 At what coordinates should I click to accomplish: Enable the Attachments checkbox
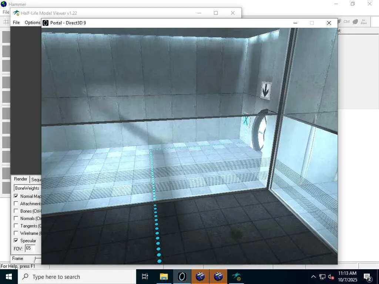[16, 203]
